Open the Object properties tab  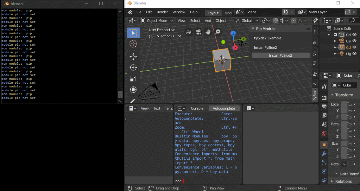[324, 145]
